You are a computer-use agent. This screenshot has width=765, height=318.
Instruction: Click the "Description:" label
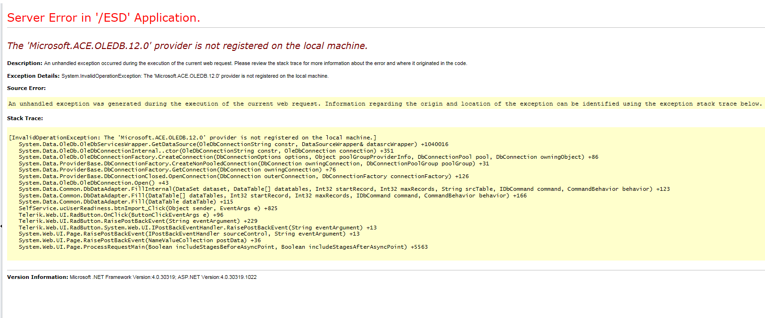[x=25, y=63]
